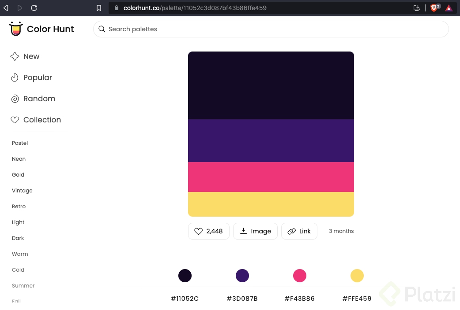
Task: Open the Popular palettes section
Action: (38, 77)
